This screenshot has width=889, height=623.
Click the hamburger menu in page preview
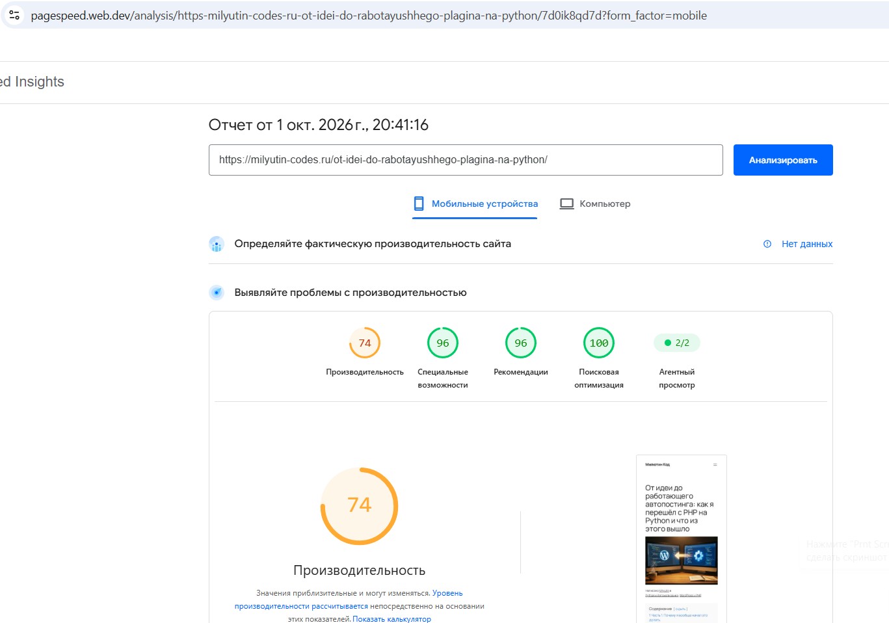point(715,464)
